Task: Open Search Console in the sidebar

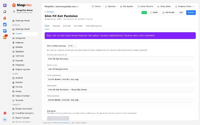Action: click(25, 118)
